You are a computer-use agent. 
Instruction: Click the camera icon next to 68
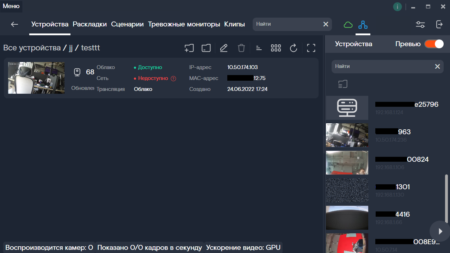point(77,72)
